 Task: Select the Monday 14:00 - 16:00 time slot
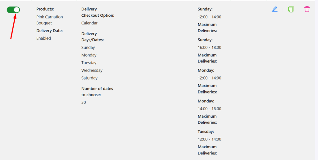tap(210, 109)
